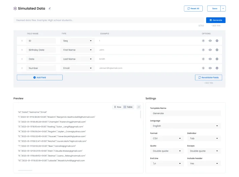Image resolution: width=239 pixels, height=177 pixels.
Task: Click the Save button
Action: 214,8
